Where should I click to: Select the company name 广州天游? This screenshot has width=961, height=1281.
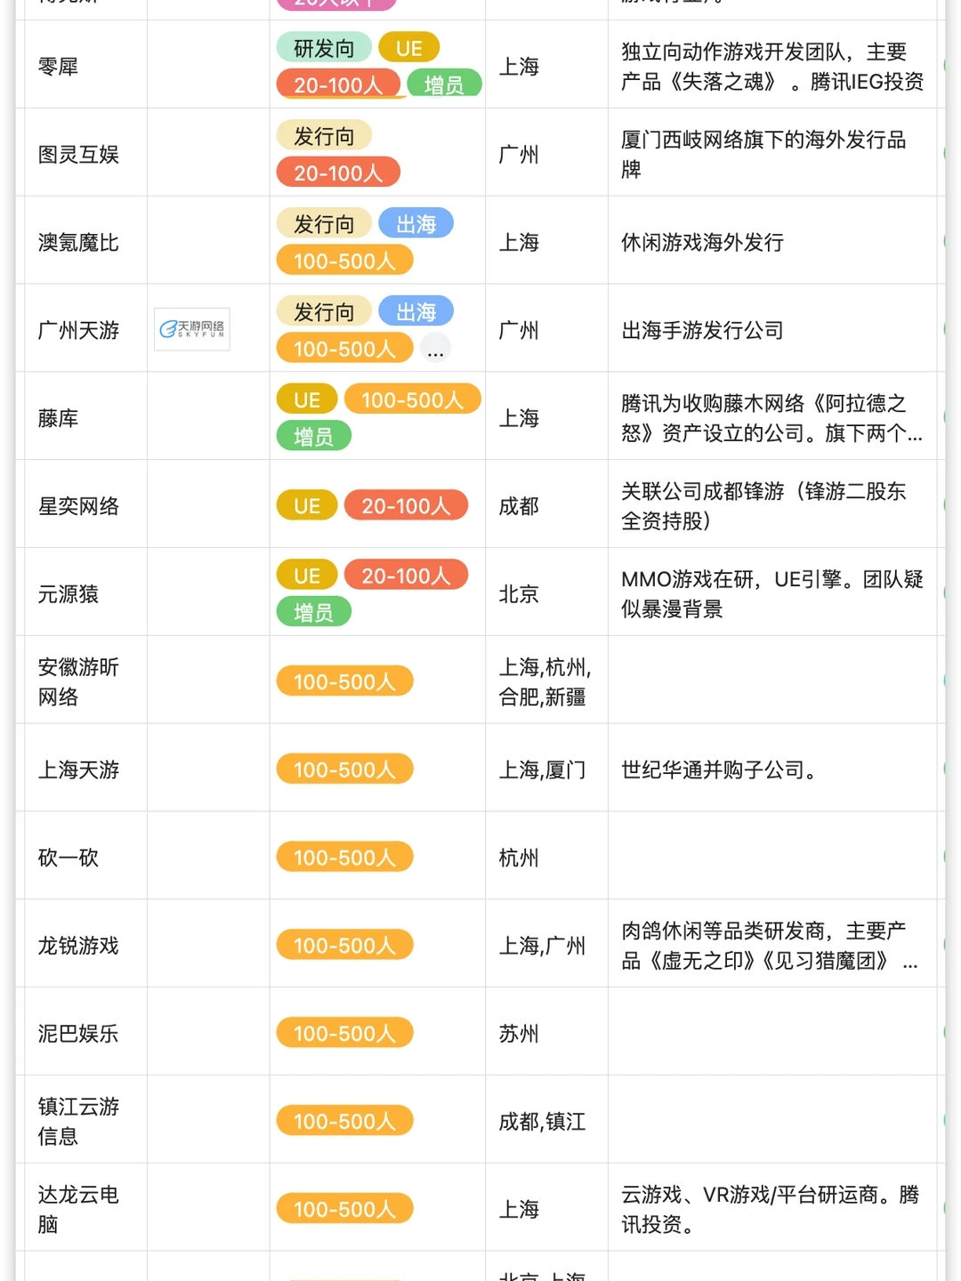[78, 331]
